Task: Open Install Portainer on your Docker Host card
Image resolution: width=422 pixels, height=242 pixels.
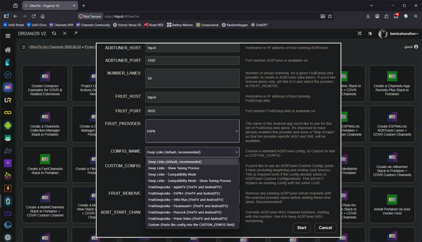Action: [x=392, y=205]
